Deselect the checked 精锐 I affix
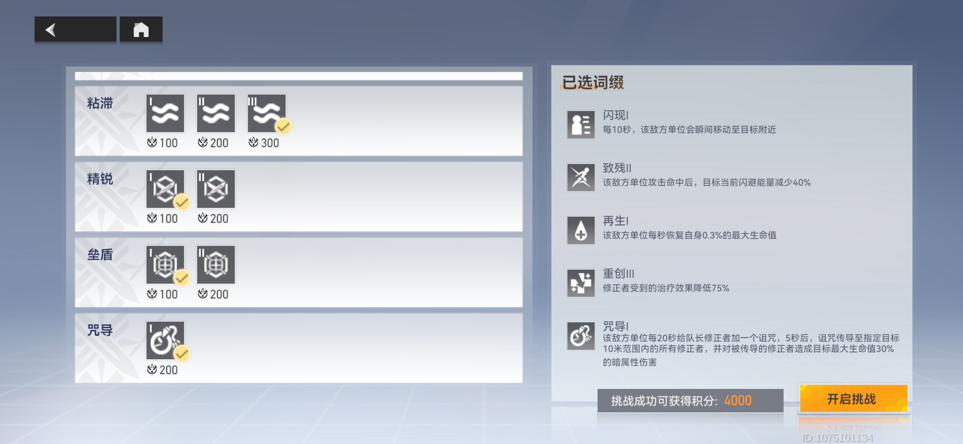 pos(165,189)
